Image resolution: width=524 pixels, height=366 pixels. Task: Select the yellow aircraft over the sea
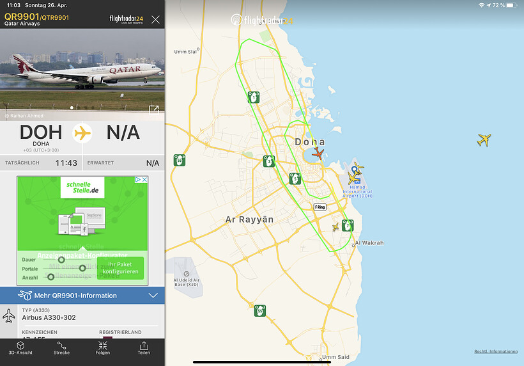tap(484, 140)
